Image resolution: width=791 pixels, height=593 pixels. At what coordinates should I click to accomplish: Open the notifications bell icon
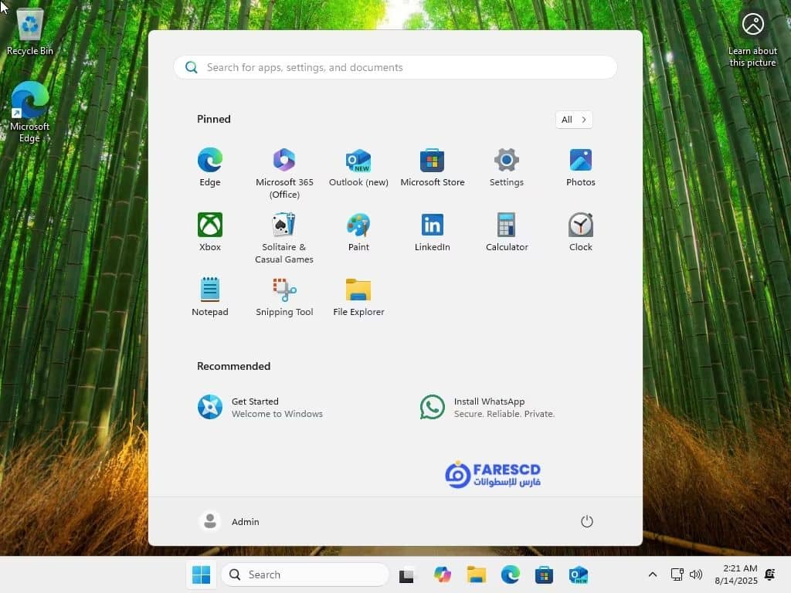tap(770, 574)
